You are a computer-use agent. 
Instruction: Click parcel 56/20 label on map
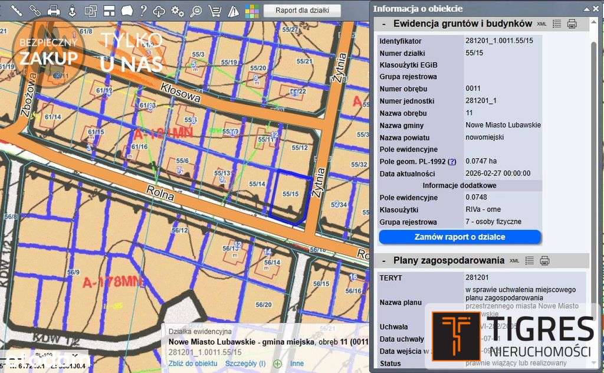tap(264, 305)
